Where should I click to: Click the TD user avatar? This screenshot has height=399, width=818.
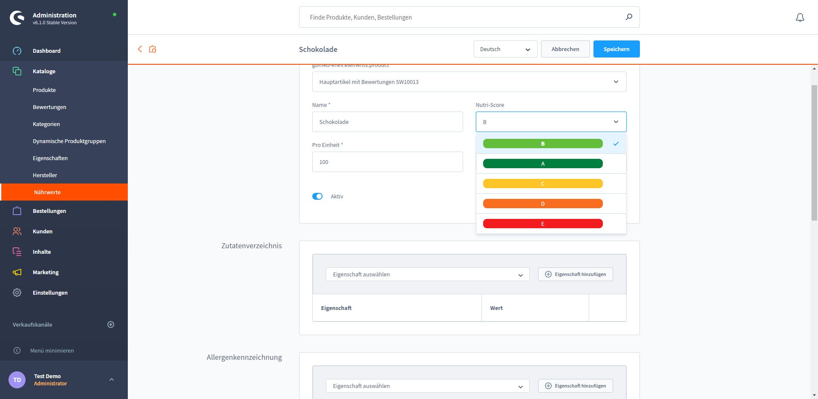tap(17, 380)
